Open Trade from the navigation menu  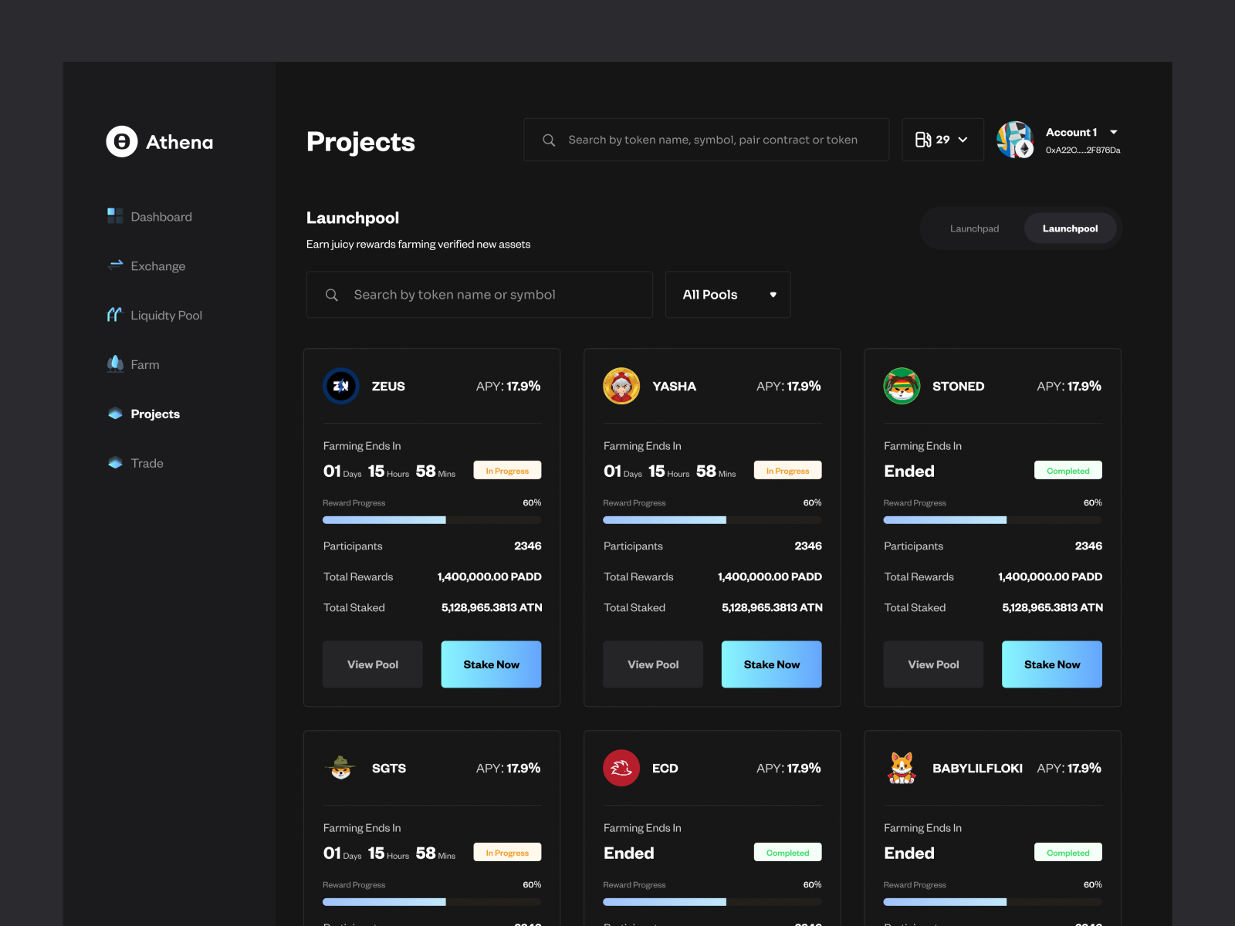[147, 463]
